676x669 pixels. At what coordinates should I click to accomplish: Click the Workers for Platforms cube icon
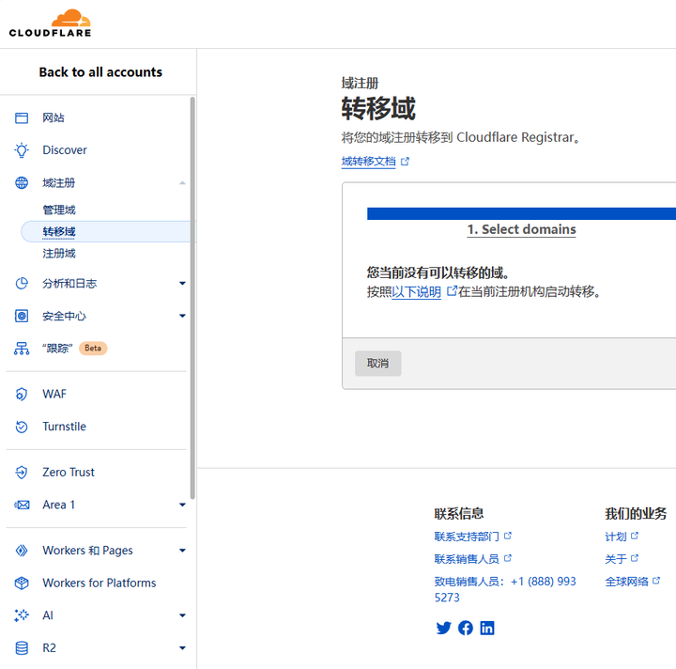pyautogui.click(x=22, y=583)
